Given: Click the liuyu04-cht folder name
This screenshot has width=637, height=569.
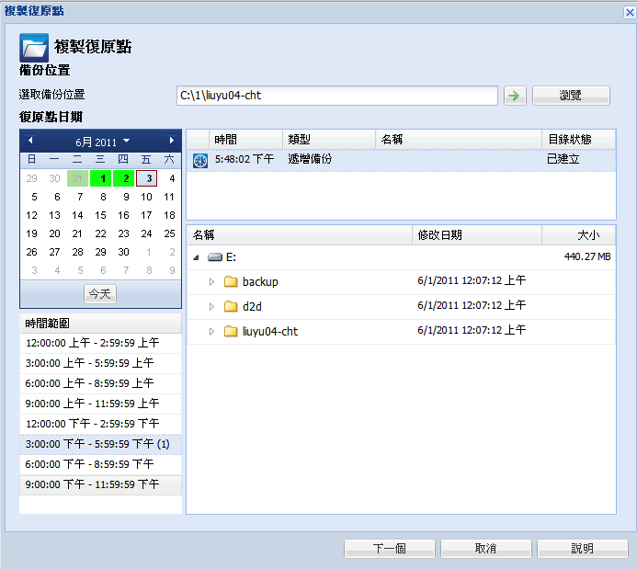Looking at the screenshot, I should 270,332.
